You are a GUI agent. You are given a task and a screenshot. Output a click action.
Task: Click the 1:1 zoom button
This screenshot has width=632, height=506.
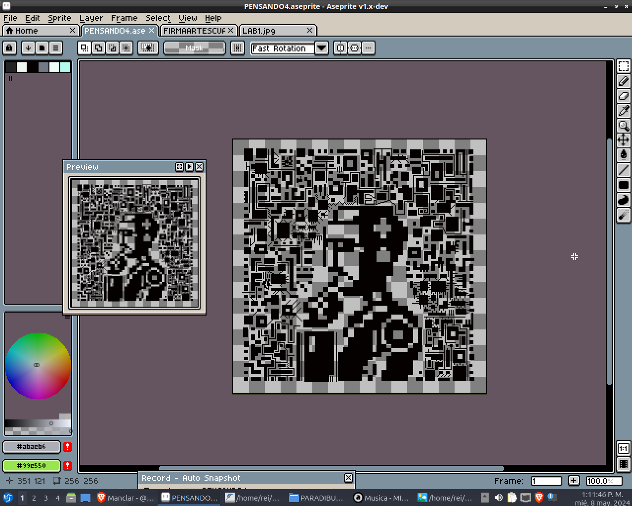pyautogui.click(x=624, y=449)
